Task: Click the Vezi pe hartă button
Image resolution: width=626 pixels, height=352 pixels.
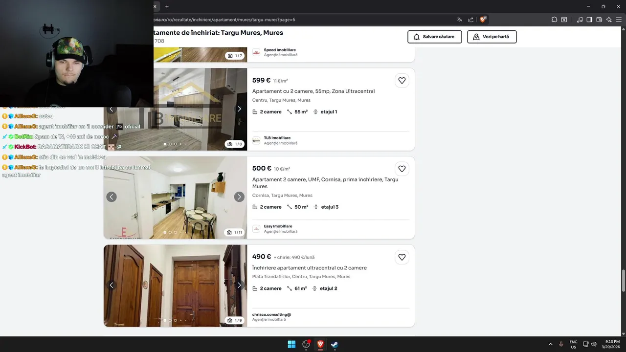Action: tap(492, 37)
